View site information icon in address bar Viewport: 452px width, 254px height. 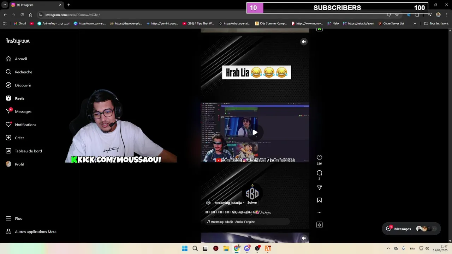click(x=41, y=15)
